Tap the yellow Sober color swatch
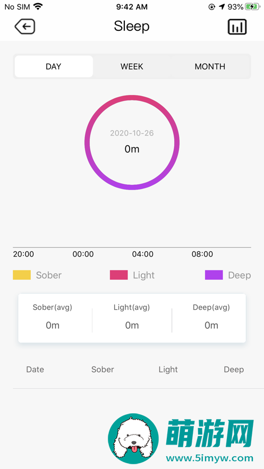Image resolution: width=264 pixels, height=469 pixels. point(22,275)
